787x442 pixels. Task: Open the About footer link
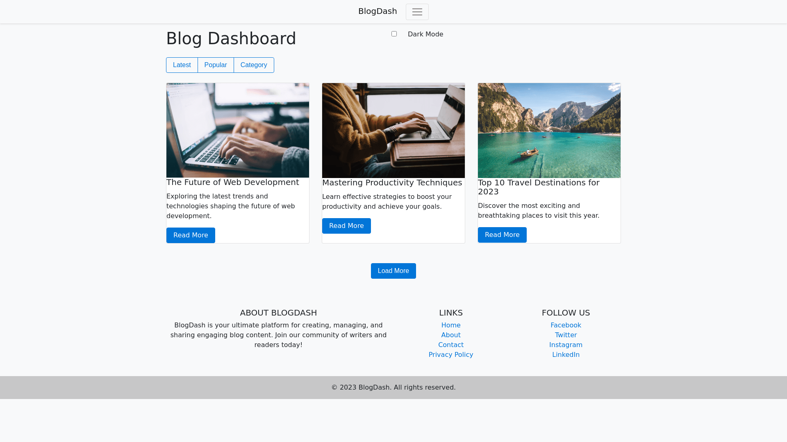[451, 335]
